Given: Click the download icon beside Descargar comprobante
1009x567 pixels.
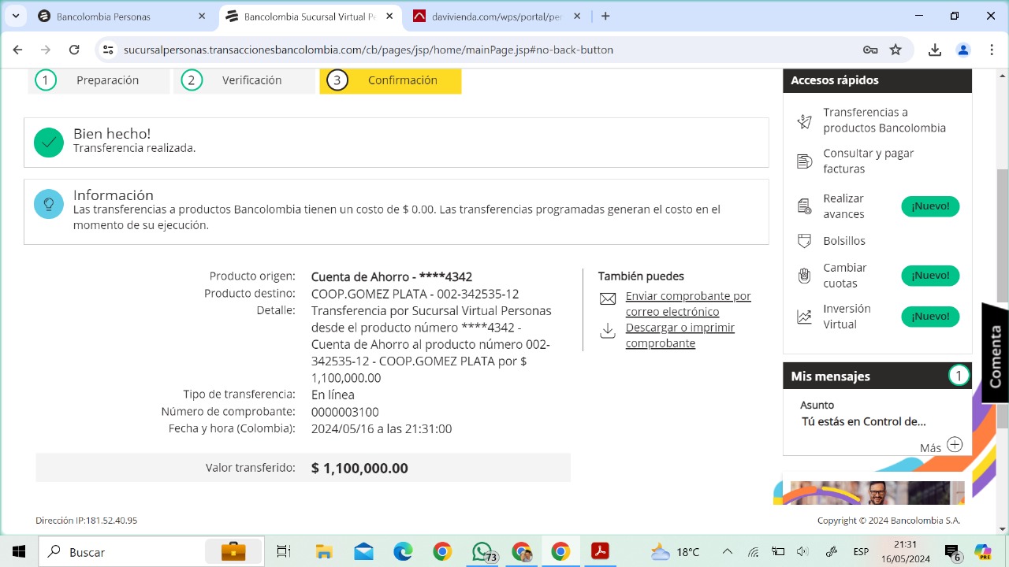Looking at the screenshot, I should tap(607, 331).
